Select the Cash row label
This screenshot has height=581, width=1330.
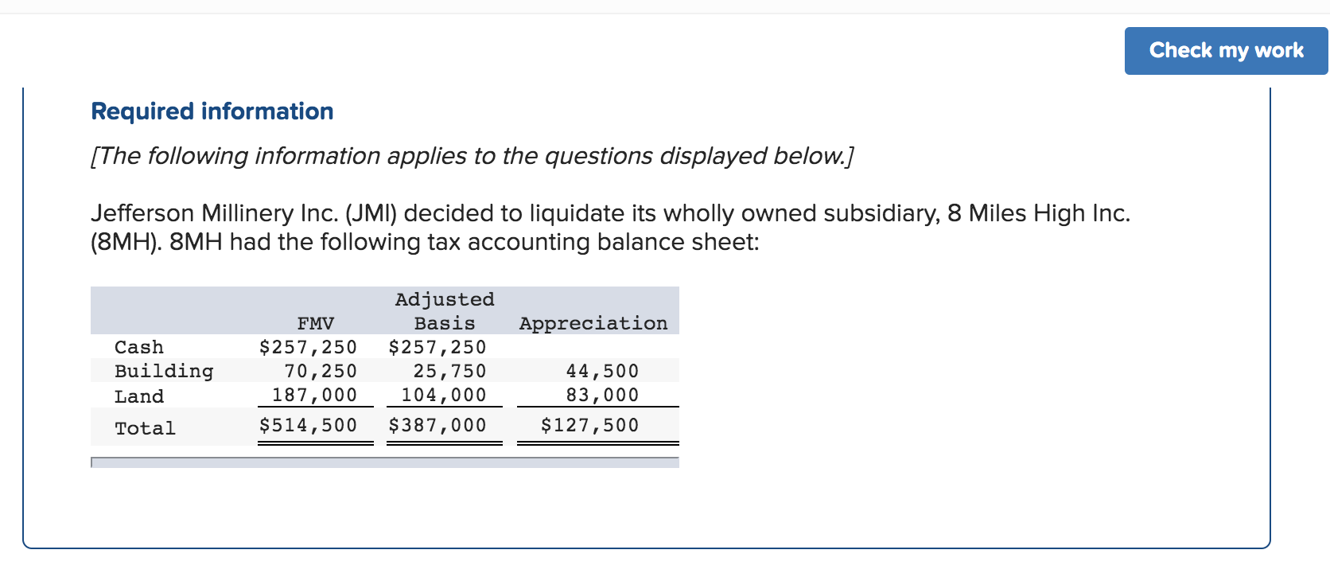click(x=138, y=347)
